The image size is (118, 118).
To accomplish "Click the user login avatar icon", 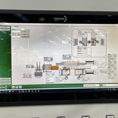I will tap(101, 85).
